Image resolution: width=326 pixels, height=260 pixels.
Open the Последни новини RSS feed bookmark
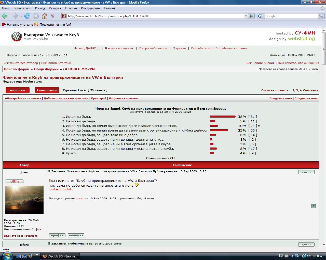[53, 25]
